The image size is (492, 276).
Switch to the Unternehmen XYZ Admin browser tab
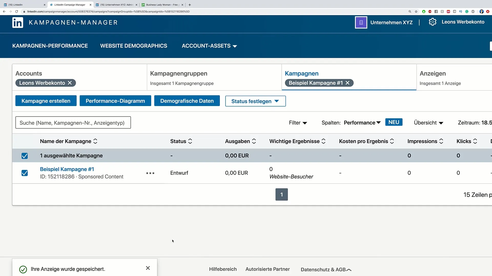(x=117, y=5)
